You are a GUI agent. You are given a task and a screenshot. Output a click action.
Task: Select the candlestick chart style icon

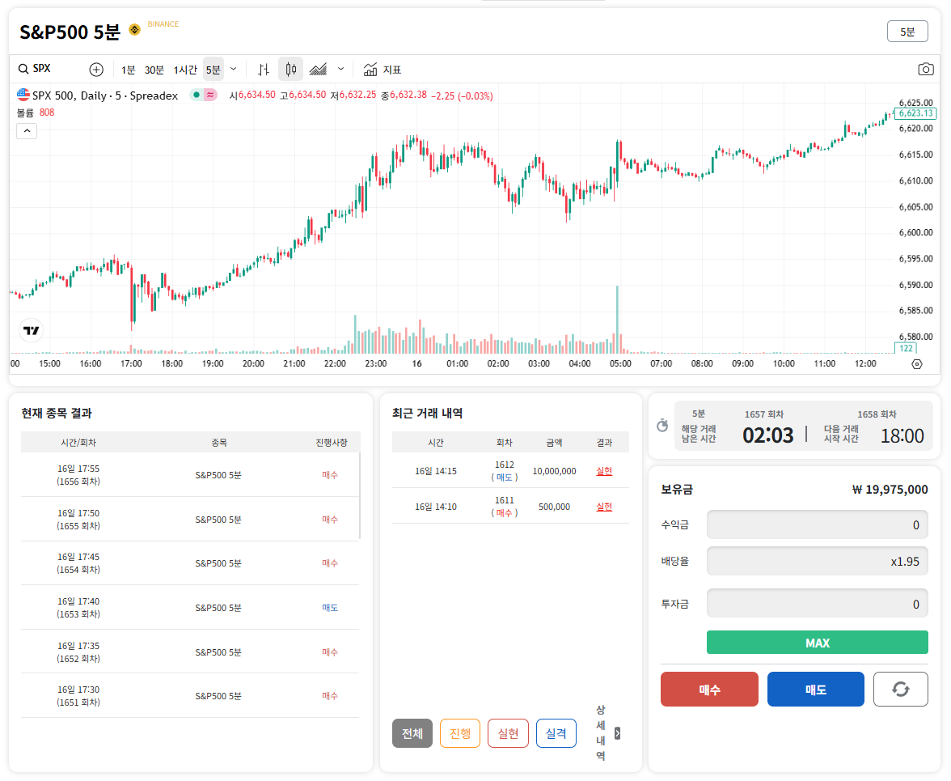tap(291, 70)
